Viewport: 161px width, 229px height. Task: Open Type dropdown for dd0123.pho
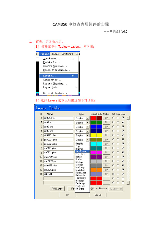pos(87,135)
